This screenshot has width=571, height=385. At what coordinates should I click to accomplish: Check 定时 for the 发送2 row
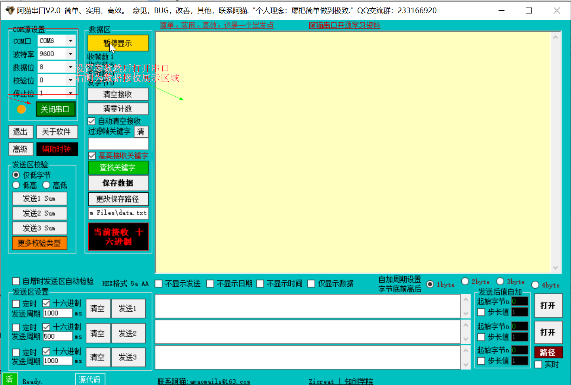tap(16, 327)
